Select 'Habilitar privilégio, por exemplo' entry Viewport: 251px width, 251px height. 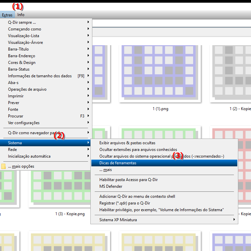pyautogui.click(x=164, y=210)
